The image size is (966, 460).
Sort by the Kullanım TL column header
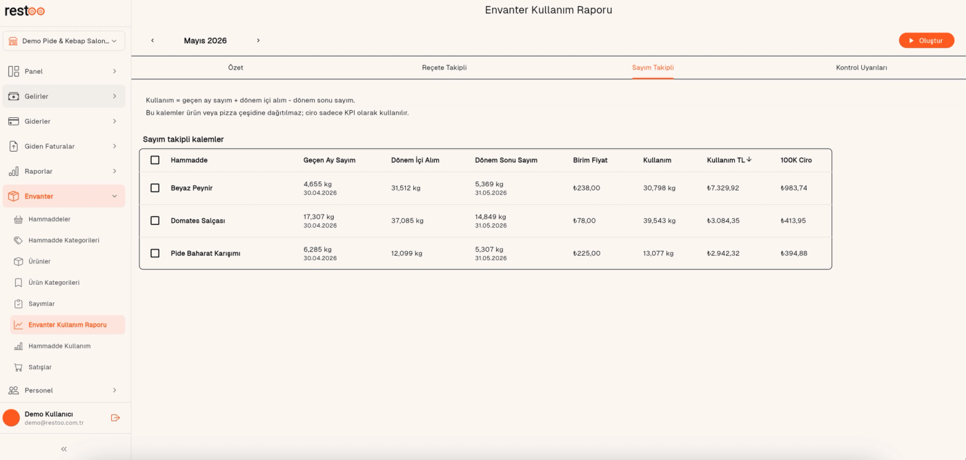pos(729,160)
